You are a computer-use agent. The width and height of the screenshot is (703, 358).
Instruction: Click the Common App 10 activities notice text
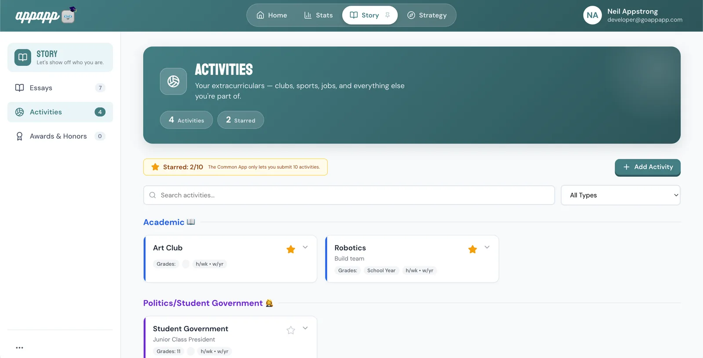[x=264, y=167]
